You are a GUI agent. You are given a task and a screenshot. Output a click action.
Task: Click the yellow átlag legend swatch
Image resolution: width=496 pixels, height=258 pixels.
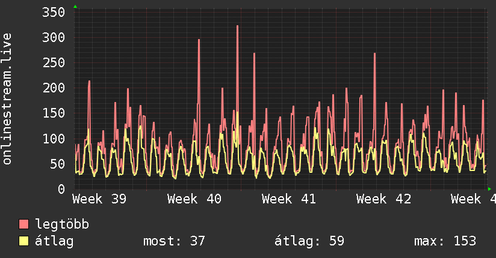23,241
